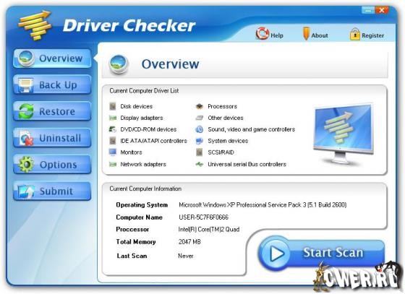405x294 pixels.
Task: Close the Driver Checker window
Action: [x=382, y=10]
